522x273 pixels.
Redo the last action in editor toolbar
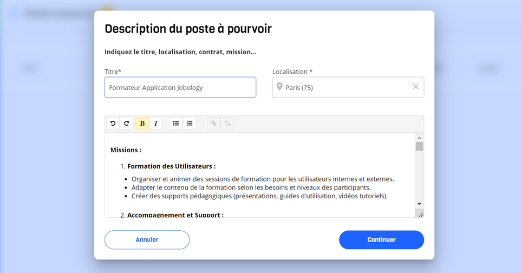(x=127, y=123)
